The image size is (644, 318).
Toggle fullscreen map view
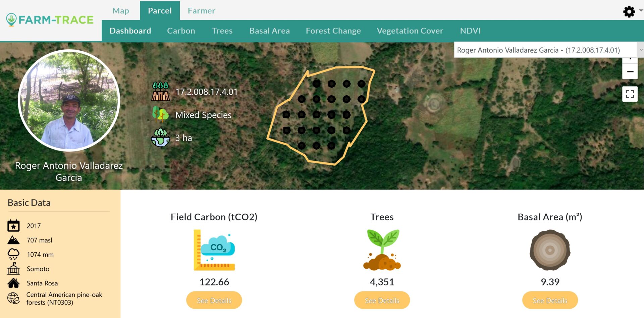pos(630,94)
